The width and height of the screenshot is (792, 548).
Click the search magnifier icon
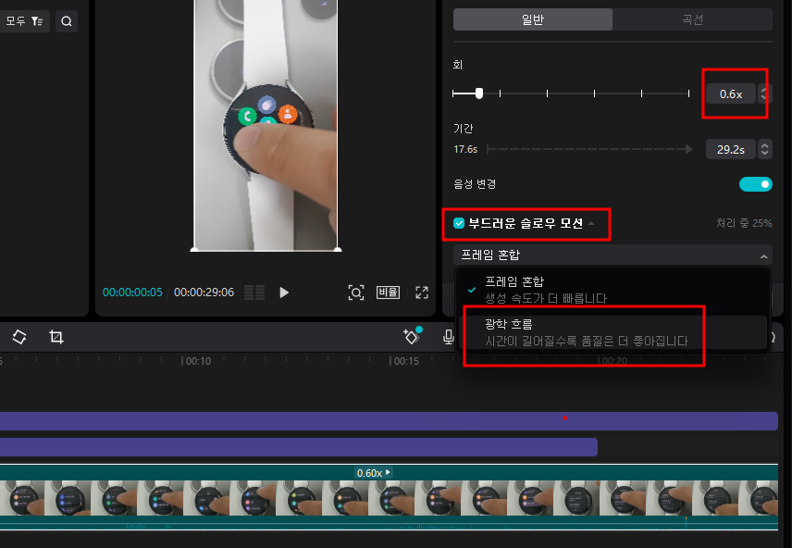pyautogui.click(x=67, y=21)
